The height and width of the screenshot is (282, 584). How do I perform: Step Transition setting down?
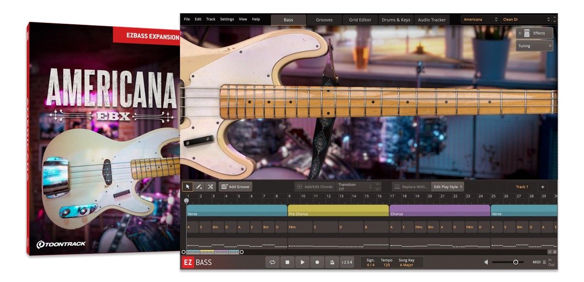pyautogui.click(x=378, y=189)
